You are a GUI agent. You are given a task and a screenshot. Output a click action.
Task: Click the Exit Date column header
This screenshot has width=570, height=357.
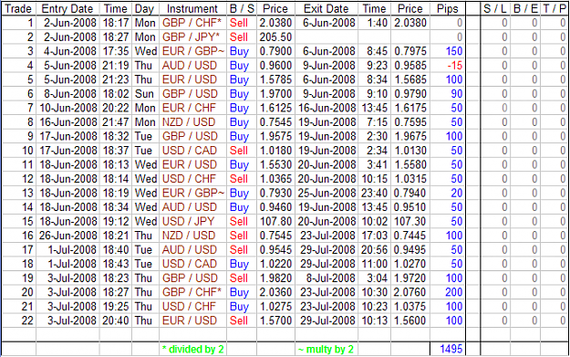pyautogui.click(x=326, y=8)
